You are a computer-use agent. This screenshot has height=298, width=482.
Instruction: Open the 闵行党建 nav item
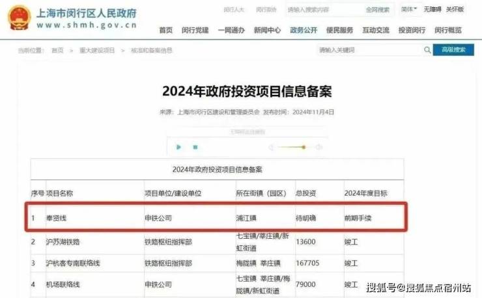(x=195, y=30)
